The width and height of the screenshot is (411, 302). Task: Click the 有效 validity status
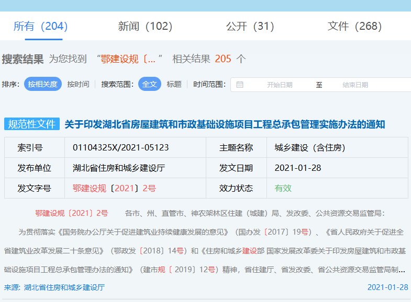tap(283, 188)
